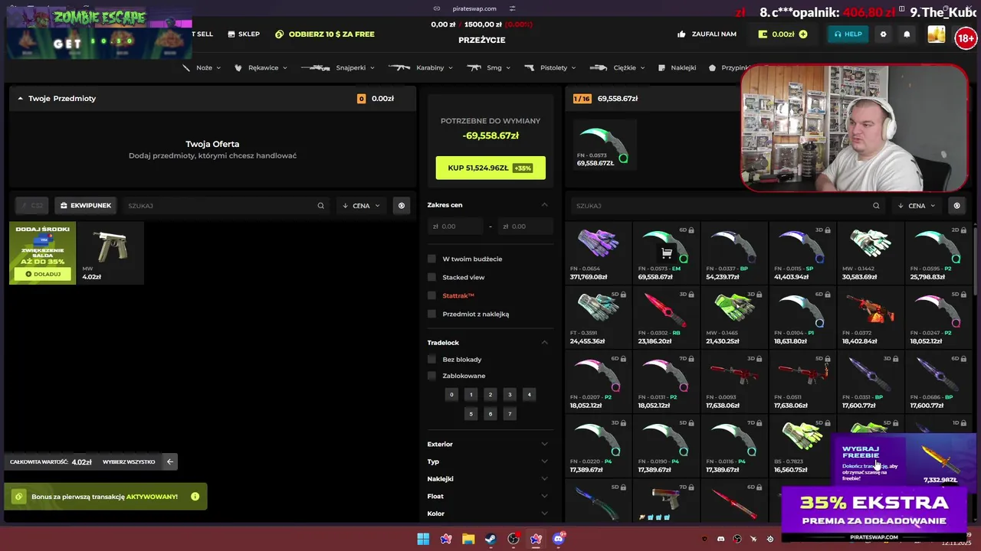Expand the Noże knives category
The width and height of the screenshot is (981, 551).
coord(202,67)
